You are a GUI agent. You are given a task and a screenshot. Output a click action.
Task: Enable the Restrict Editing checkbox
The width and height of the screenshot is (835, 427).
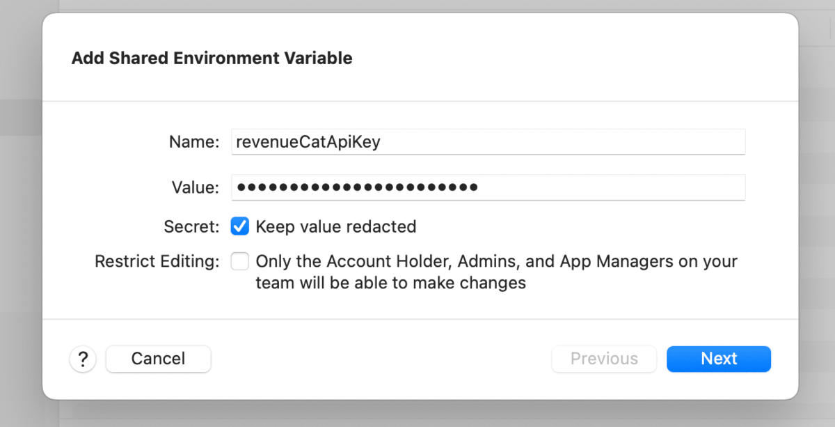pos(240,261)
